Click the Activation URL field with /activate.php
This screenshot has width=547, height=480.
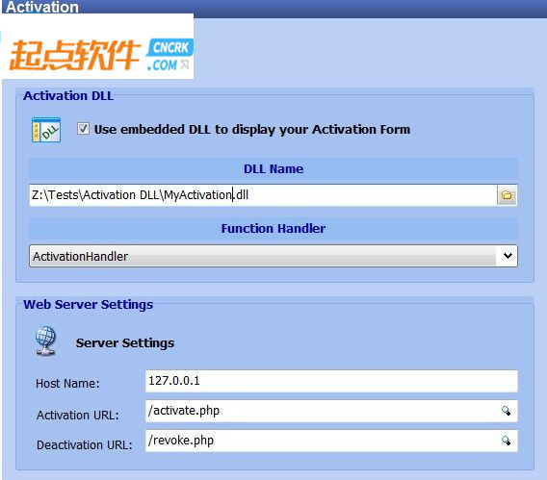(331, 411)
